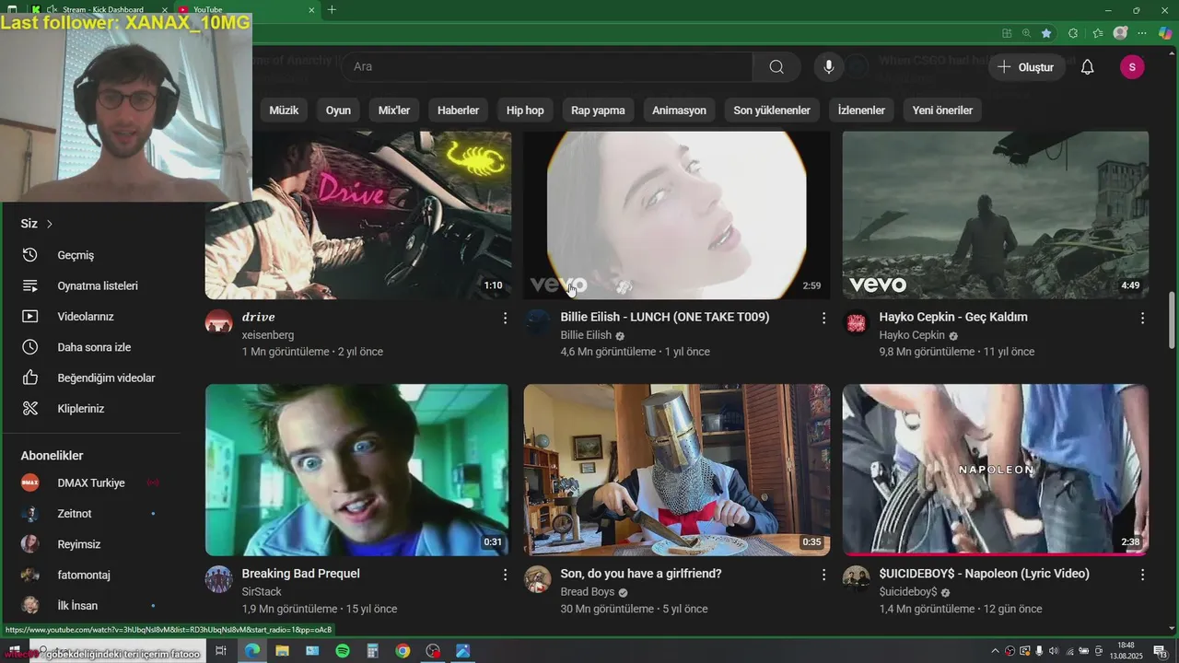Open browser extensions puzzle icon
Viewport: 1179px width, 663px height.
click(x=1073, y=33)
